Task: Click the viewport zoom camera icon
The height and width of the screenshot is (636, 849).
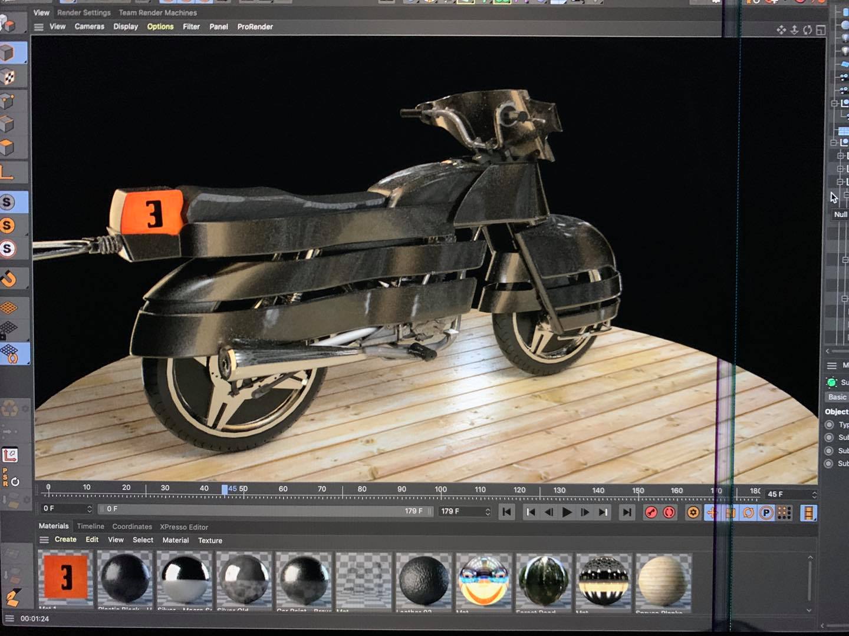Action: 794,30
